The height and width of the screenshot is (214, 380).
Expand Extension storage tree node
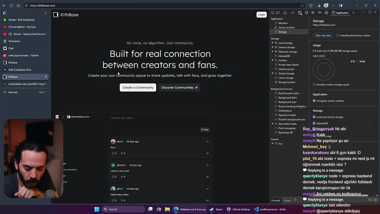pyautogui.click(x=273, y=51)
